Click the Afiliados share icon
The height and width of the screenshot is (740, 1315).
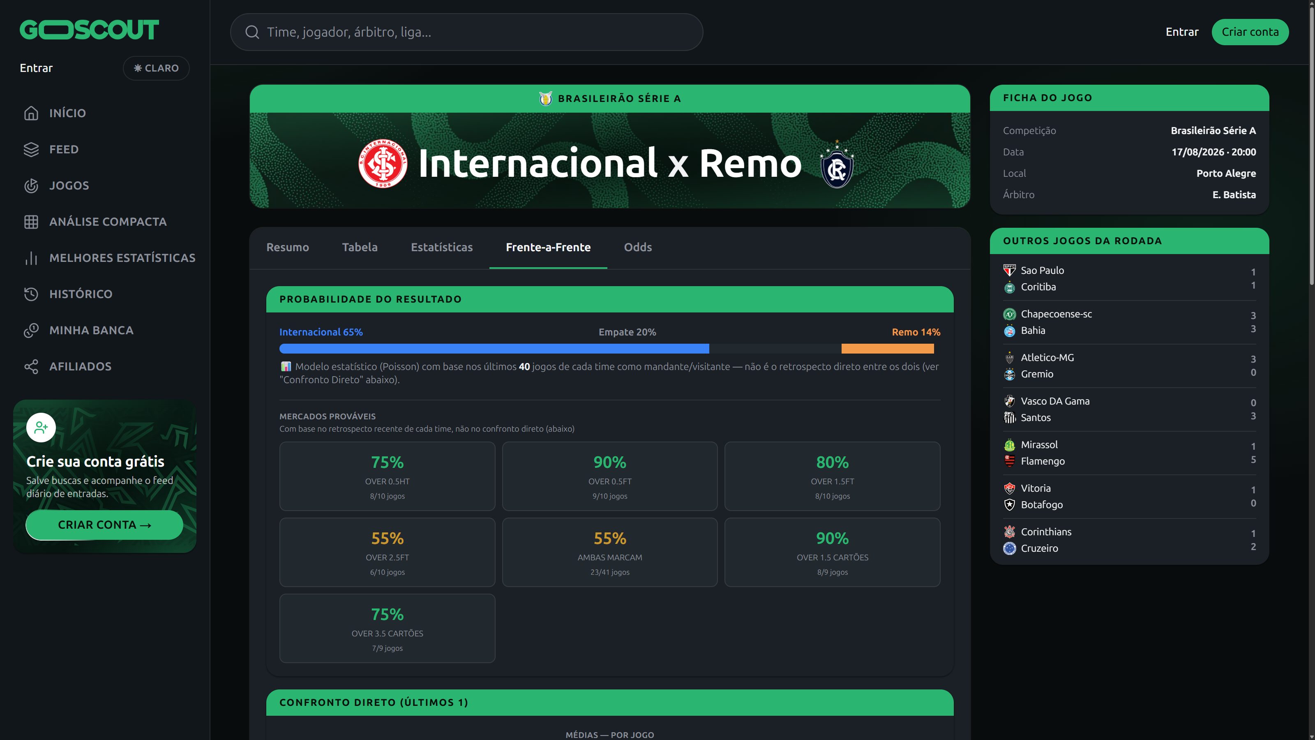pos(31,367)
